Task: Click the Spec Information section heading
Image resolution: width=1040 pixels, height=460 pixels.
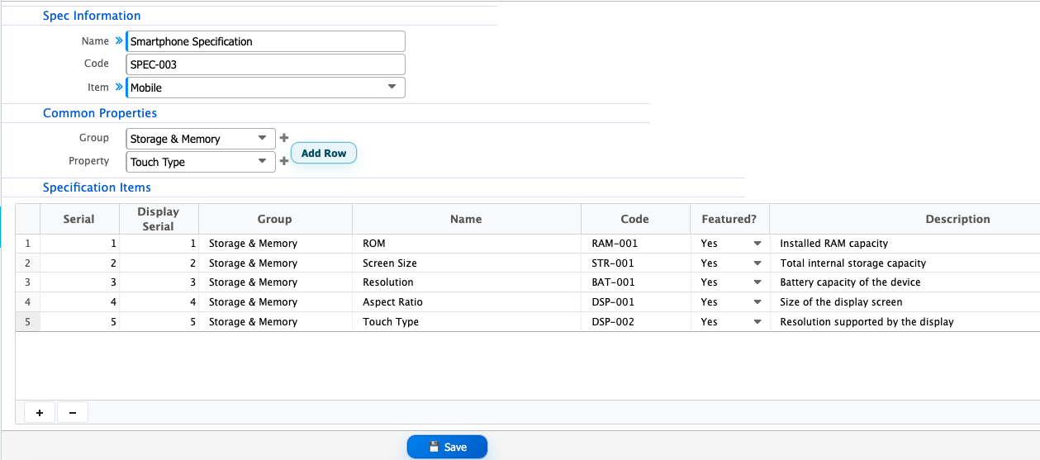Action: (x=92, y=16)
